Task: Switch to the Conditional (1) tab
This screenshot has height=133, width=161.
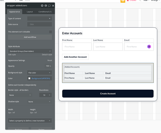Action: pyautogui.click(x=45, y=12)
